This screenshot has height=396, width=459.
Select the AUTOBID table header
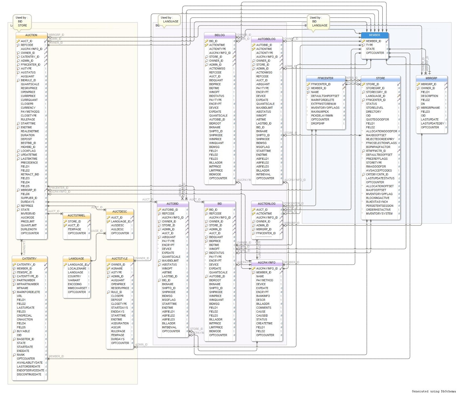(x=173, y=204)
